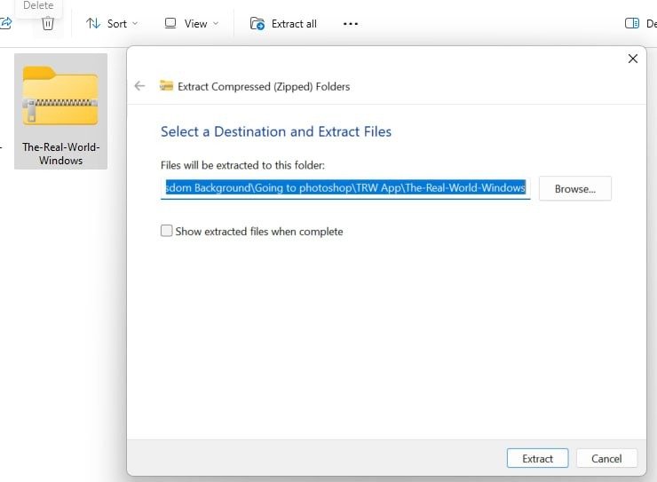657x482 pixels.
Task: Click the View layout icon
Action: (170, 24)
